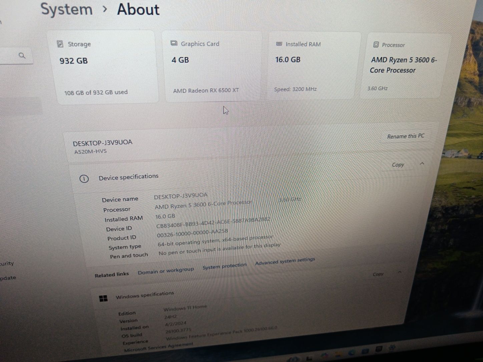Click the 'Device specifications' heading

click(x=128, y=177)
